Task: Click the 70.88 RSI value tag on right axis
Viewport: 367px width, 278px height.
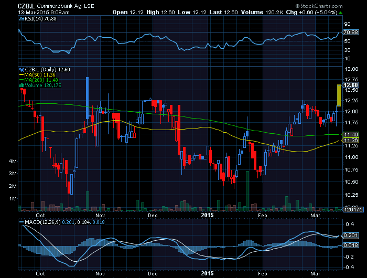Action: coord(351,33)
